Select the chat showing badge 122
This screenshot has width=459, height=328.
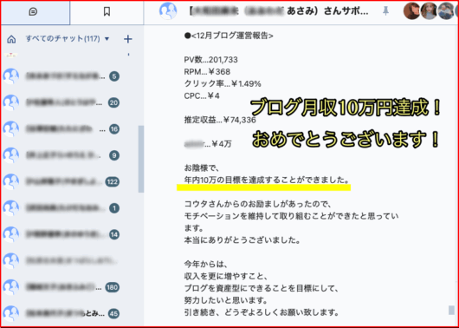point(72,182)
